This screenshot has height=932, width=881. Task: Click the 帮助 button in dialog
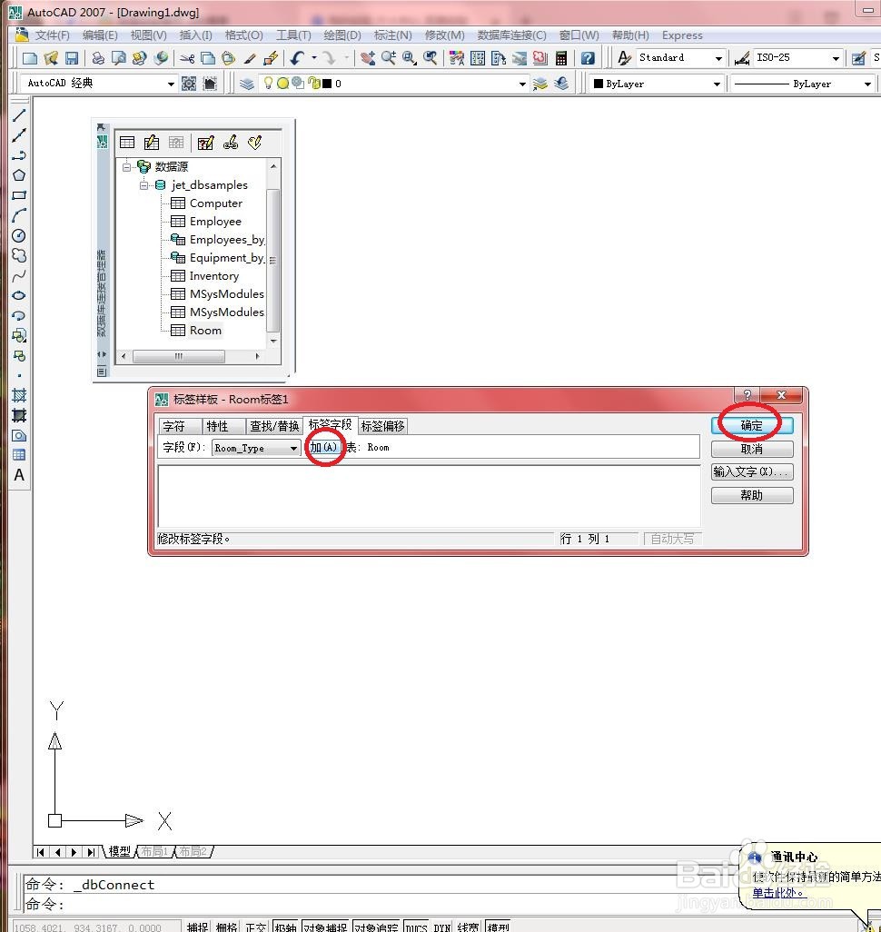click(x=751, y=495)
